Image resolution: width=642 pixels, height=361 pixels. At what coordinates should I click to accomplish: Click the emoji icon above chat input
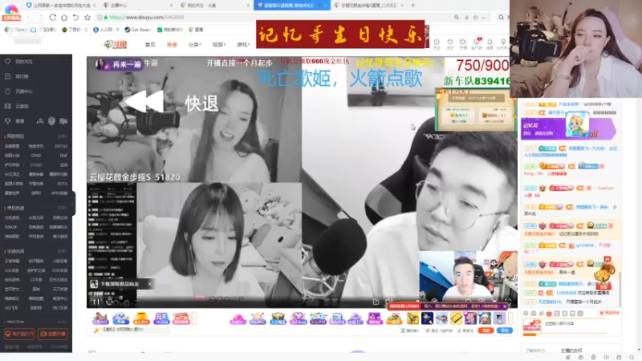526,314
